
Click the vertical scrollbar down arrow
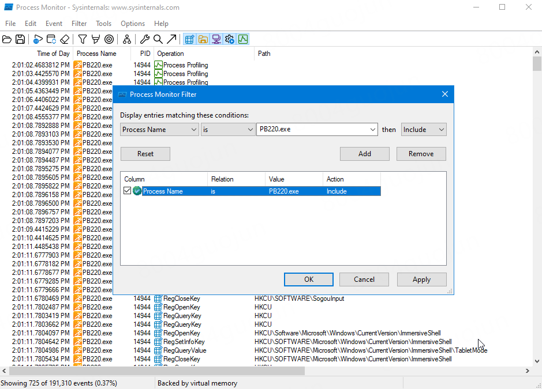tap(537, 361)
